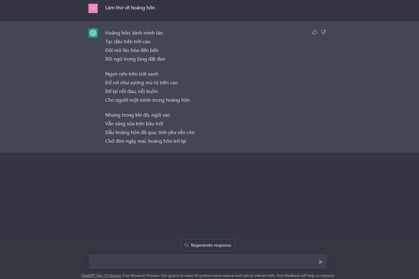Image resolution: width=419 pixels, height=279 pixels.
Task: Click the user prompt "Làm thơ về hoàng hôn"
Action: click(x=130, y=8)
